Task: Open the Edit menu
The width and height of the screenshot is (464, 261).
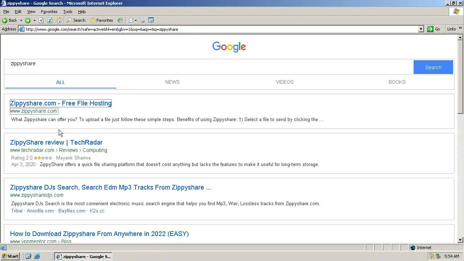Action: [x=18, y=12]
